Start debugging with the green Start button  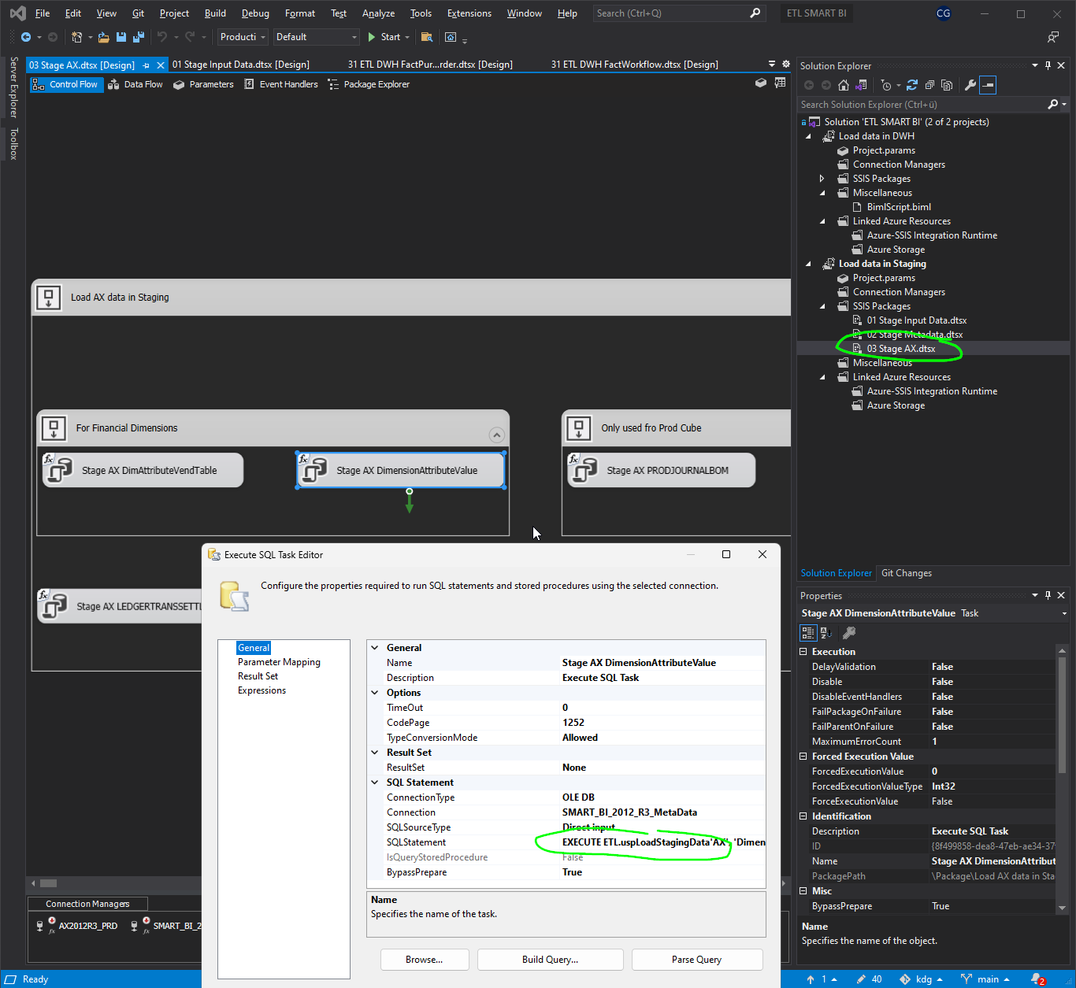pyautogui.click(x=384, y=37)
